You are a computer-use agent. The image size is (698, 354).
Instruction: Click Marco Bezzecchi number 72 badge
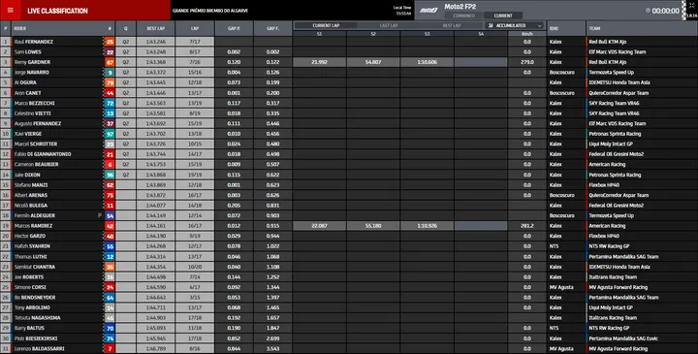tap(110, 104)
